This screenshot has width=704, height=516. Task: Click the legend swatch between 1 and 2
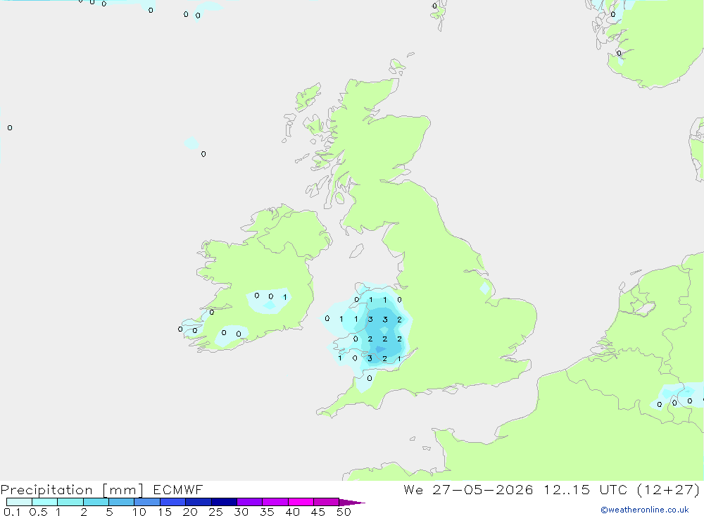click(x=70, y=502)
